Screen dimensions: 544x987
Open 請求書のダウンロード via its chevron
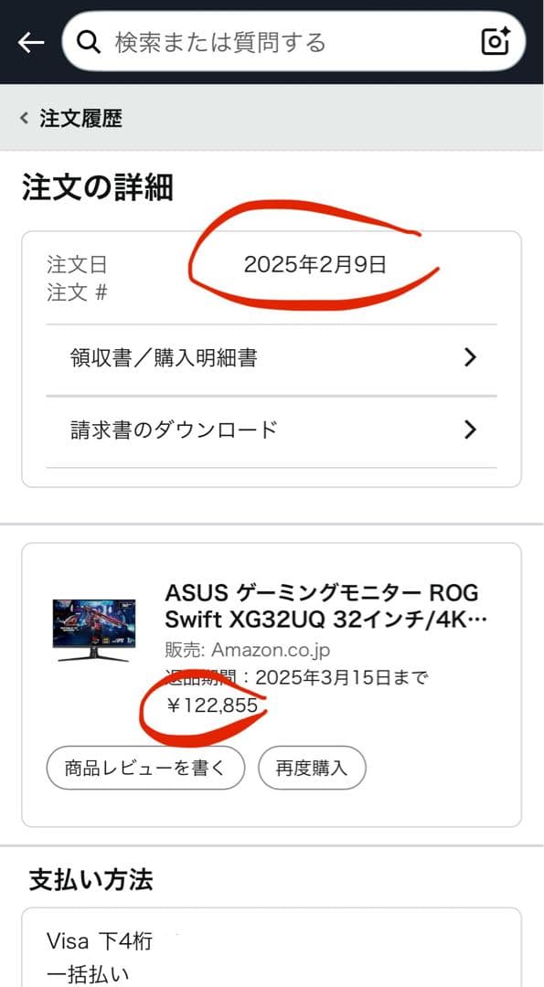tap(470, 429)
